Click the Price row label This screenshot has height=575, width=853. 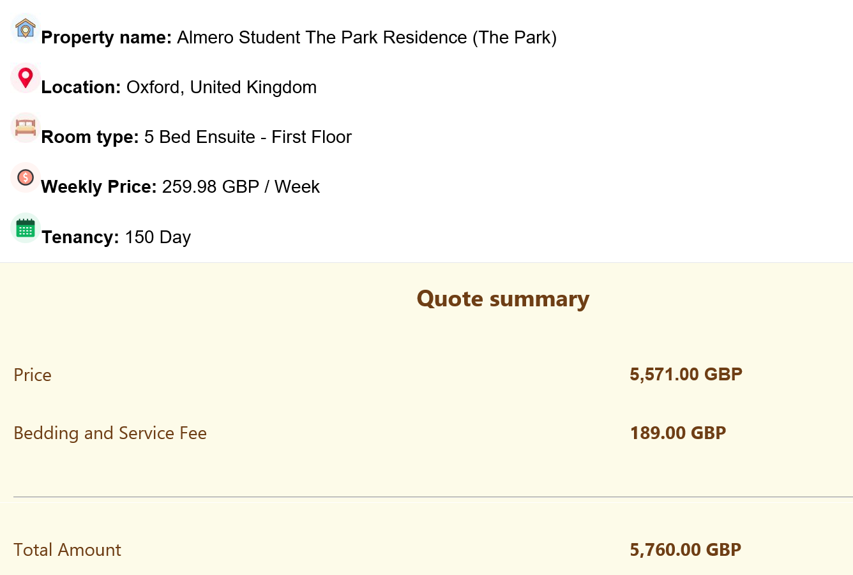33,375
